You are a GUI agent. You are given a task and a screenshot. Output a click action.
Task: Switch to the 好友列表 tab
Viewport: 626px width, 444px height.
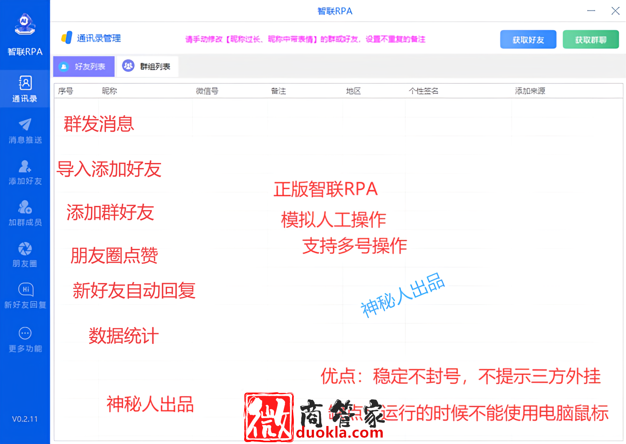pyautogui.click(x=84, y=67)
